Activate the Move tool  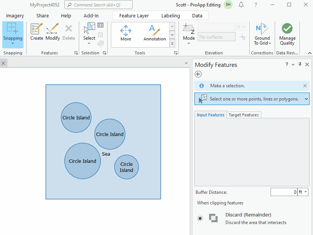click(126, 32)
